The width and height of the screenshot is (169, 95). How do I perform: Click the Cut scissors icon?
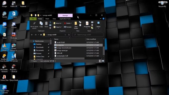50,22
